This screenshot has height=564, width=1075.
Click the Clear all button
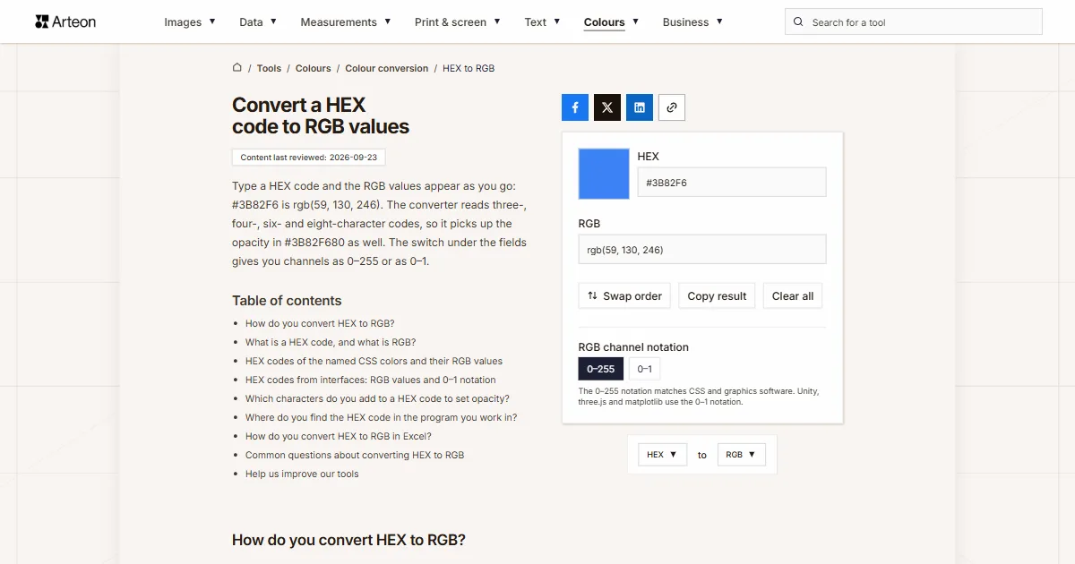[x=793, y=296]
